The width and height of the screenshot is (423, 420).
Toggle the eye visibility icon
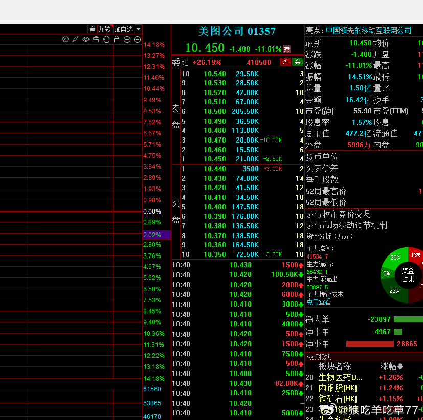tap(86, 40)
